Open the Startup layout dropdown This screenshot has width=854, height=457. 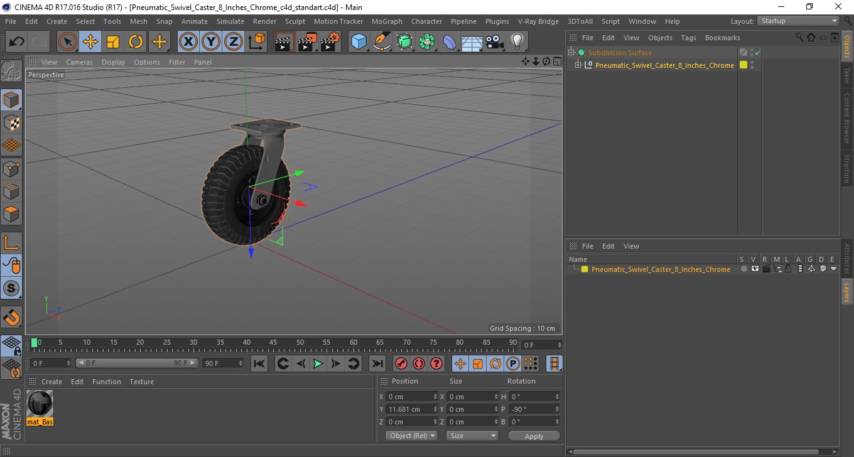tap(798, 21)
